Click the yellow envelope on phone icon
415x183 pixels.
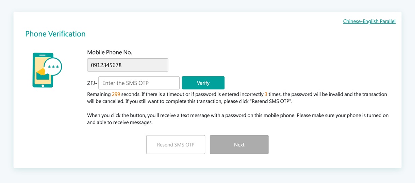pos(42,73)
